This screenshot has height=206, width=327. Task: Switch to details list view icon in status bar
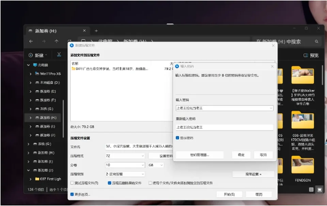[311, 190]
